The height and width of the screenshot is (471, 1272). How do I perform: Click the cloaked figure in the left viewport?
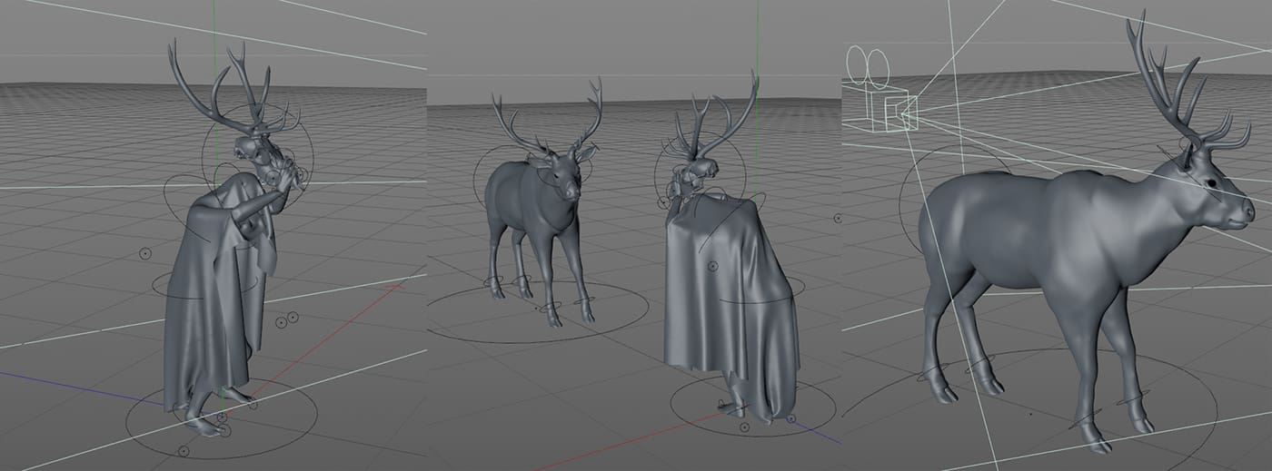point(207,299)
